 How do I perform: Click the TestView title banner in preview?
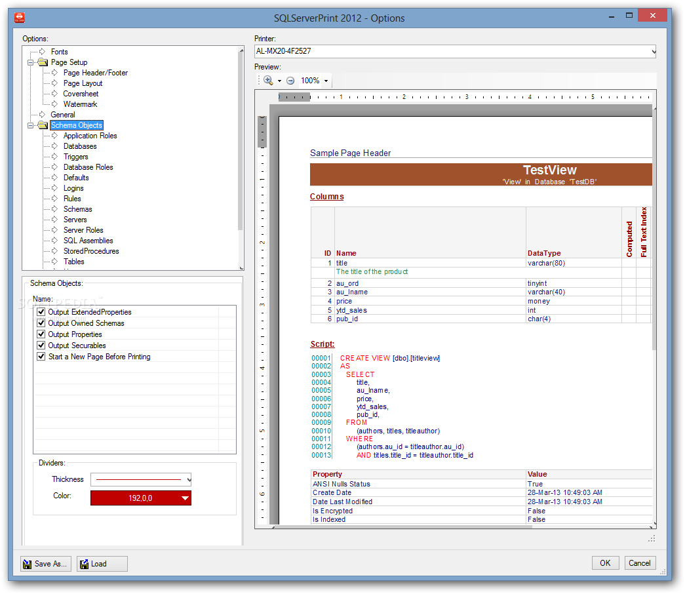(x=481, y=174)
